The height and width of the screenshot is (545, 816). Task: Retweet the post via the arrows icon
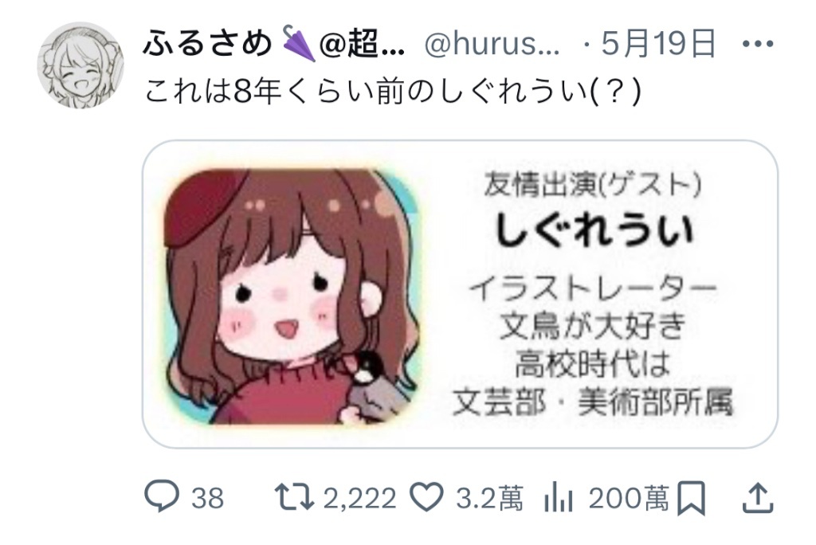click(294, 497)
